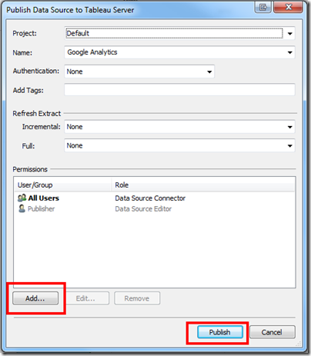Click the Data Source Editor role
Viewport: 311px width, 356px height.
pos(143,209)
